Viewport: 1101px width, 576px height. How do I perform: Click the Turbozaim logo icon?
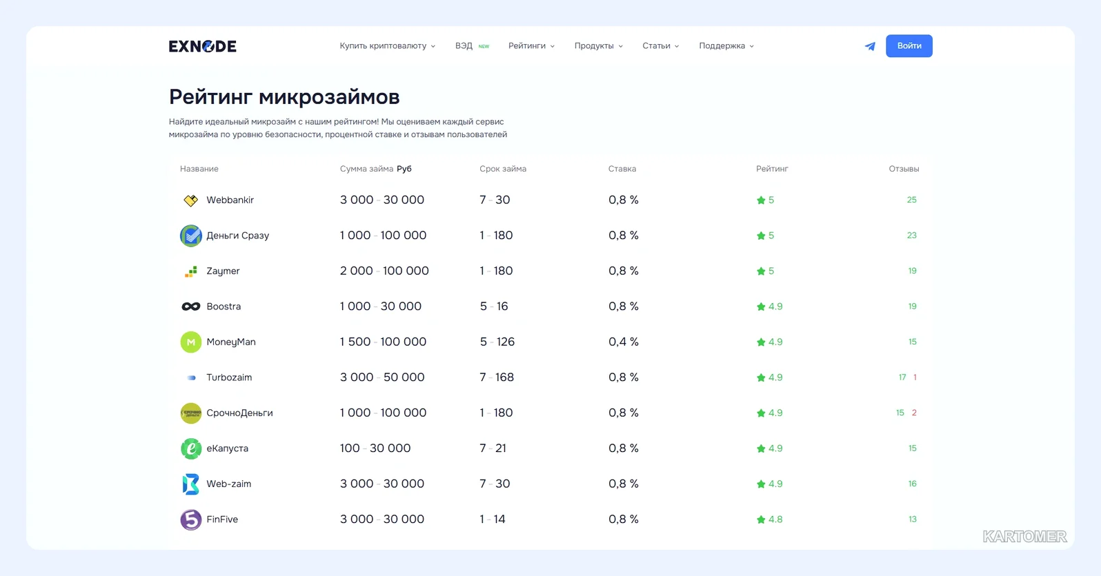192,378
